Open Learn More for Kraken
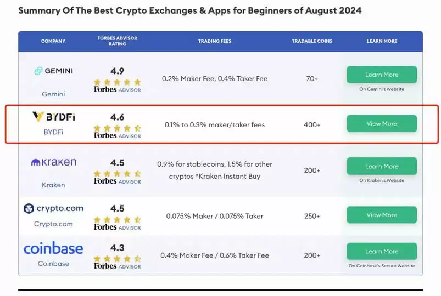 tap(382, 166)
